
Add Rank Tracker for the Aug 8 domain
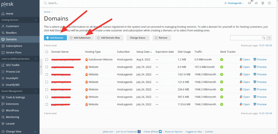click(222, 60)
